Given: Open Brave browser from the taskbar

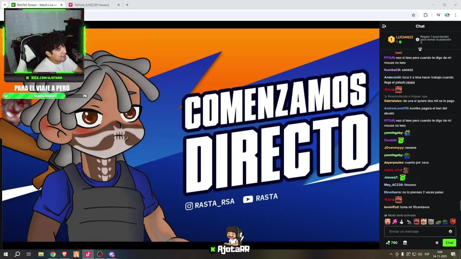Looking at the screenshot, I should click(64, 254).
